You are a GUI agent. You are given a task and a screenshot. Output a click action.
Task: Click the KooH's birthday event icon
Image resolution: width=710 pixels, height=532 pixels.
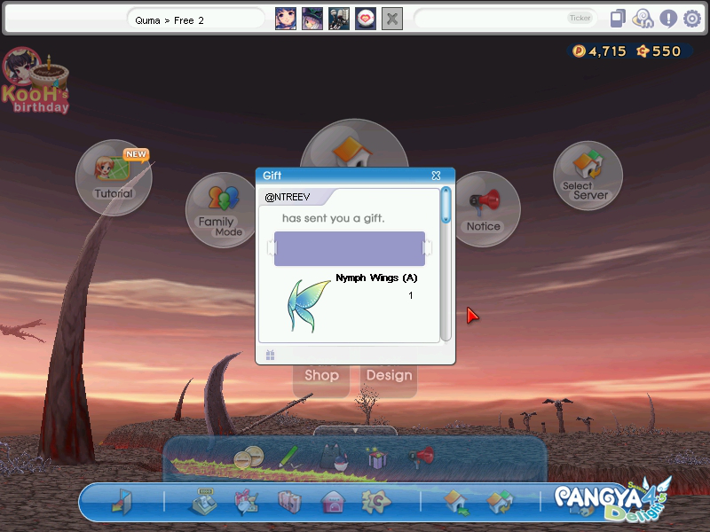35,82
